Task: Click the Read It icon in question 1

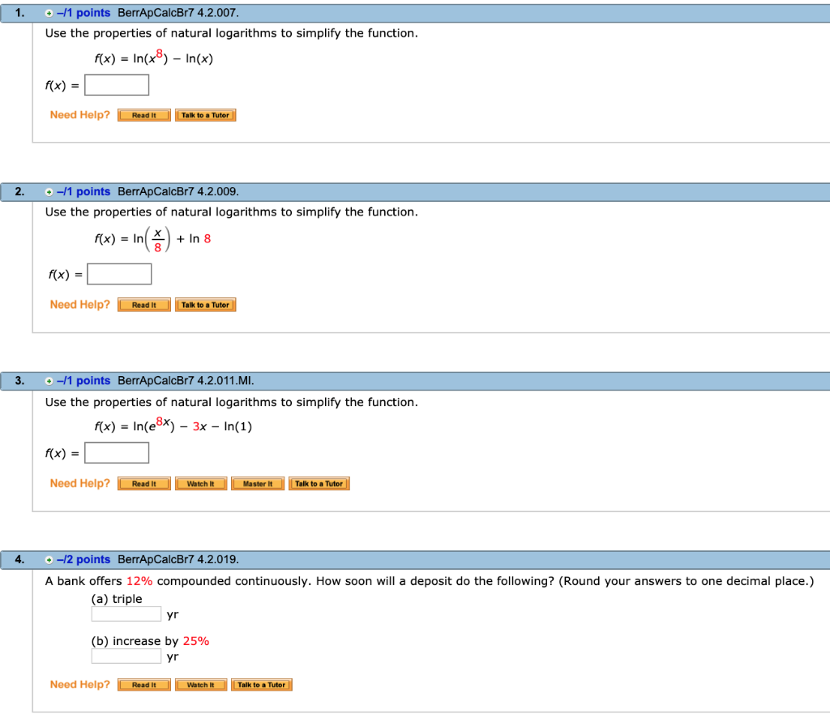Action: point(143,114)
